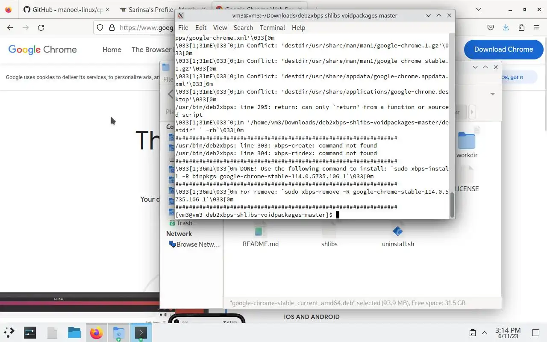This screenshot has width=547, height=342.
Task: Click the IOS AND ANDROID label on the page
Action: tap(312, 317)
